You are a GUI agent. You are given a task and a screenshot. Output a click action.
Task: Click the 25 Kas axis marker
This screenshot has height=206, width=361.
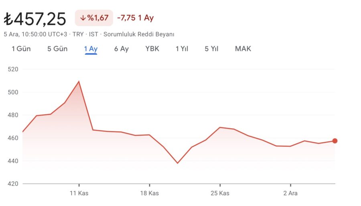pos(220,193)
